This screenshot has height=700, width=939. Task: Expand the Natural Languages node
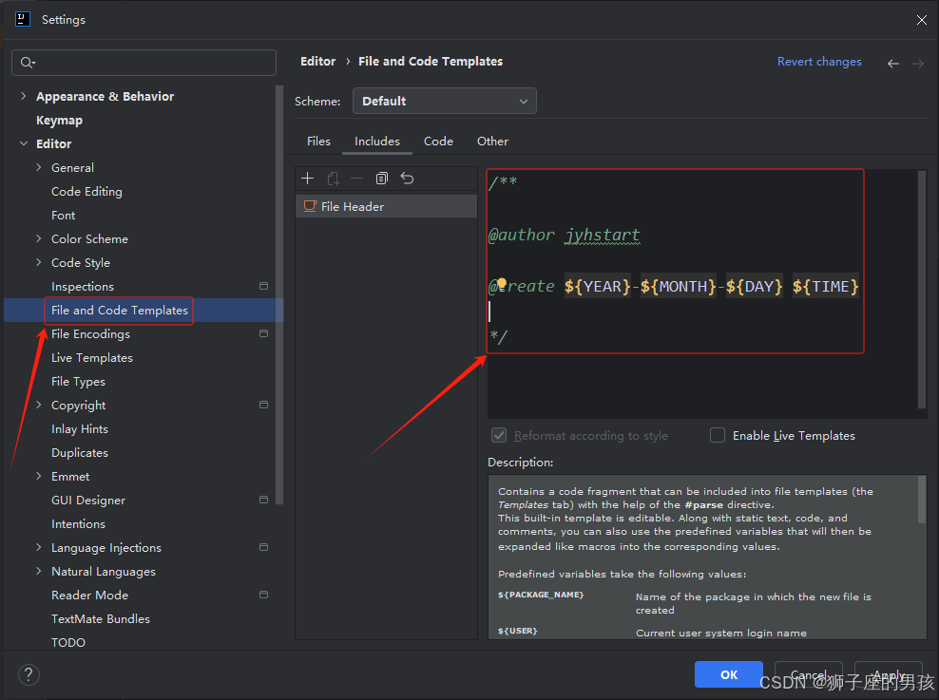[39, 572]
